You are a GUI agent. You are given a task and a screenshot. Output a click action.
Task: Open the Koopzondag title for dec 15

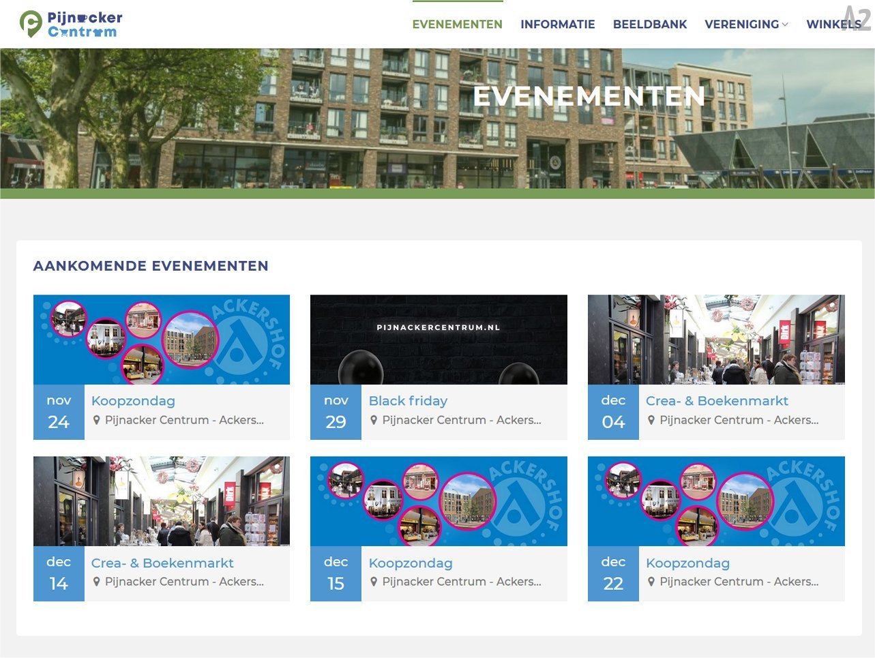point(411,563)
